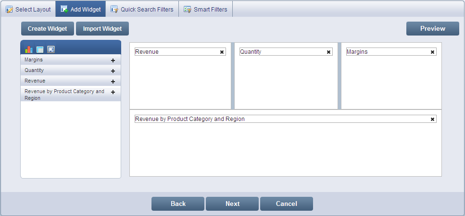
Task: Add the Quantity widget with its plus icon
Action: tap(113, 71)
